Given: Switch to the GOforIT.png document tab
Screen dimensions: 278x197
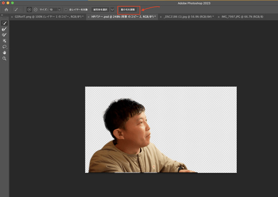Looking at the screenshot, I should point(49,17).
